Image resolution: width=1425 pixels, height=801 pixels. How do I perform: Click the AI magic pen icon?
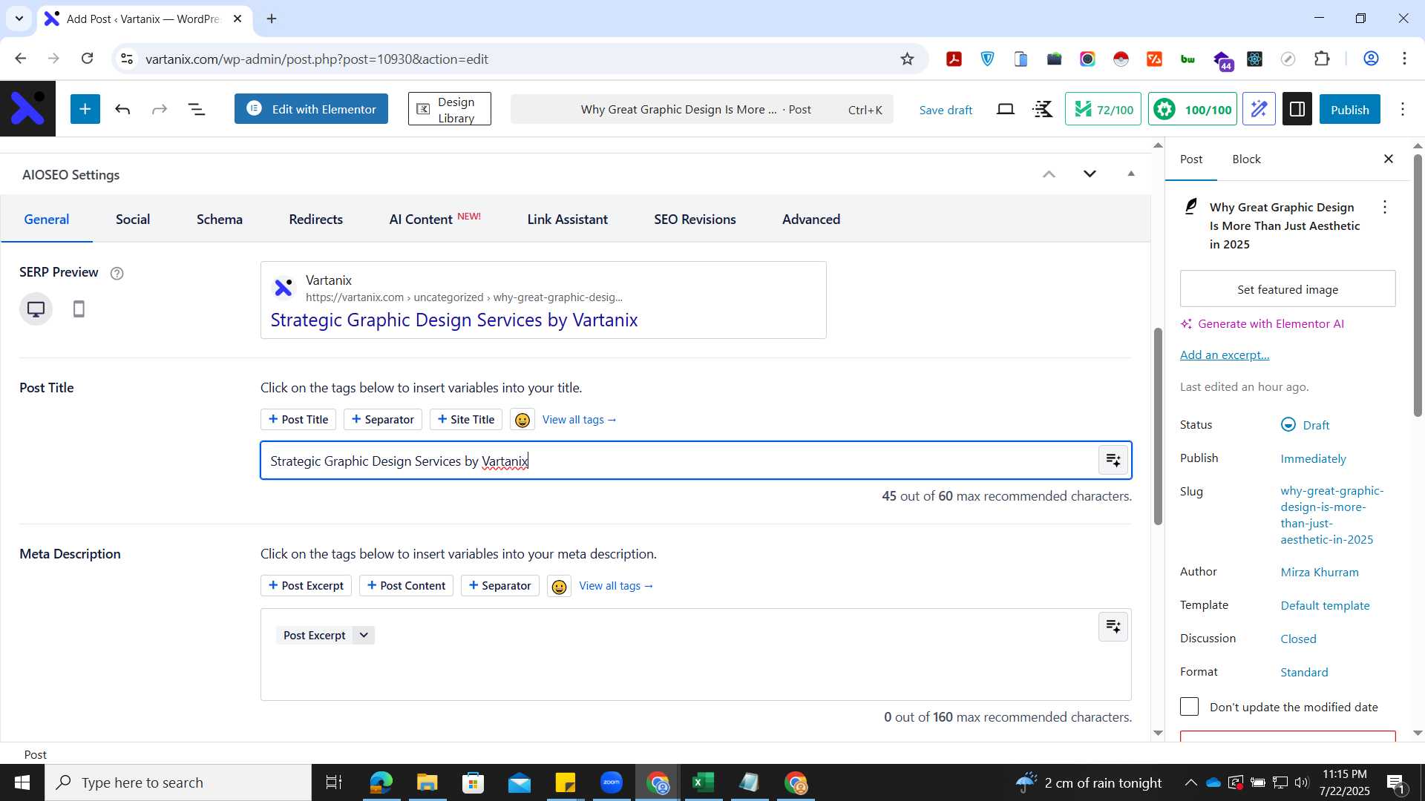pos(1259,110)
